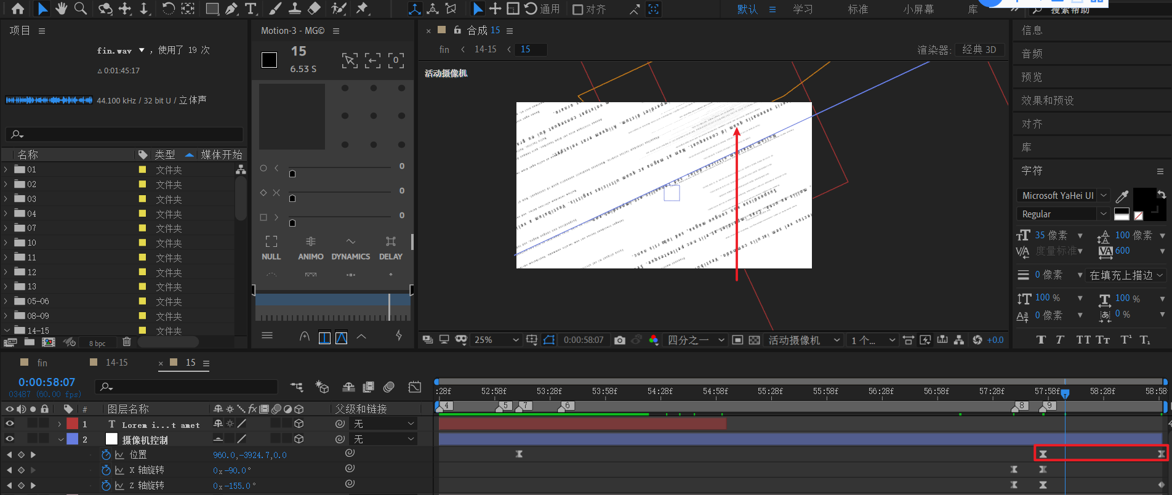1172x495 pixels.
Task: Select the Eraser tool
Action: pyautogui.click(x=315, y=9)
